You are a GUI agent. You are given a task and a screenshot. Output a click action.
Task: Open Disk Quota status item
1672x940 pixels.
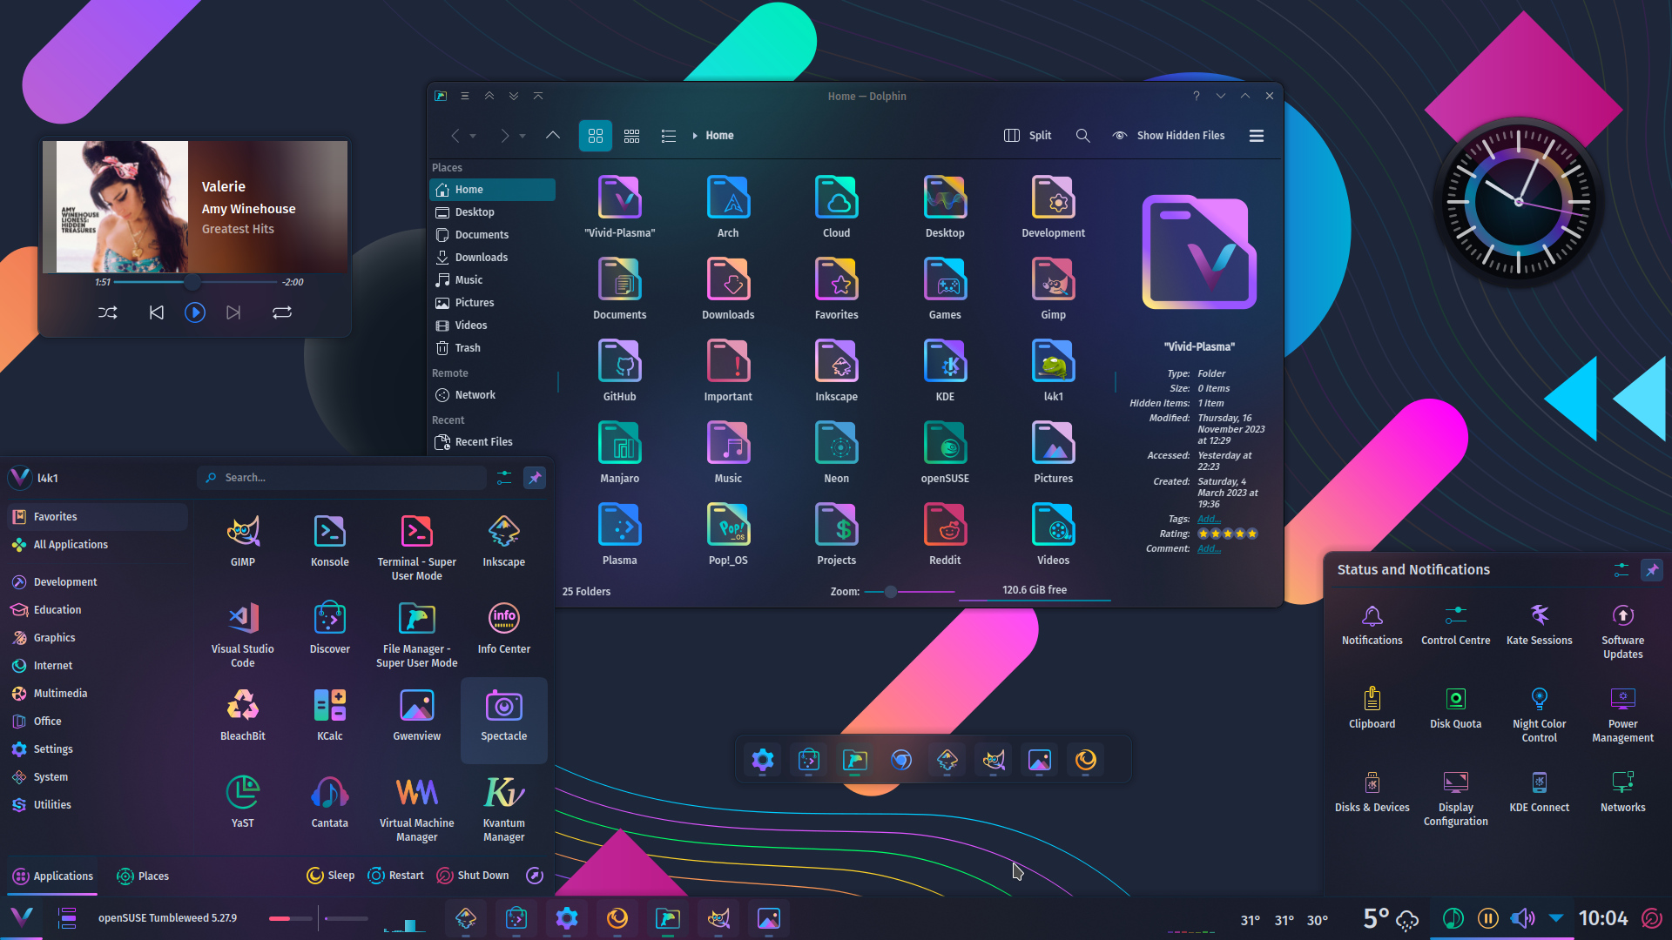coord(1456,708)
